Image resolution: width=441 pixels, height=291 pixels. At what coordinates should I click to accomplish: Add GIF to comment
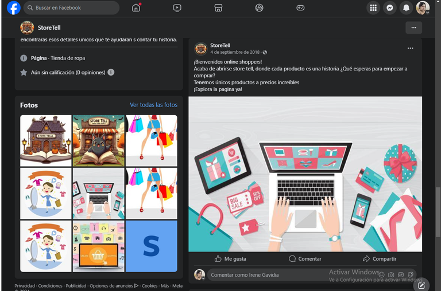coord(401,275)
